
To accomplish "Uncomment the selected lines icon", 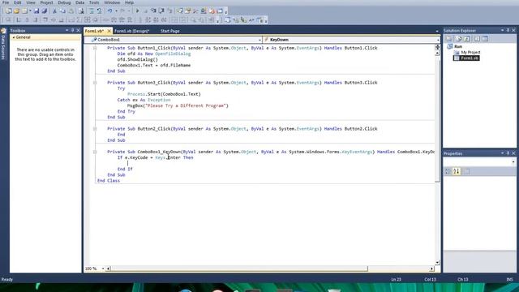I will click(x=99, y=11).
